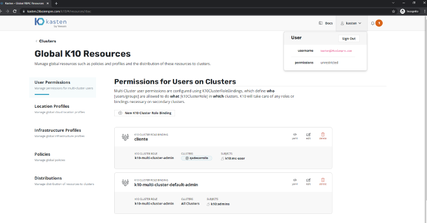Sign out of the user account

point(349,38)
